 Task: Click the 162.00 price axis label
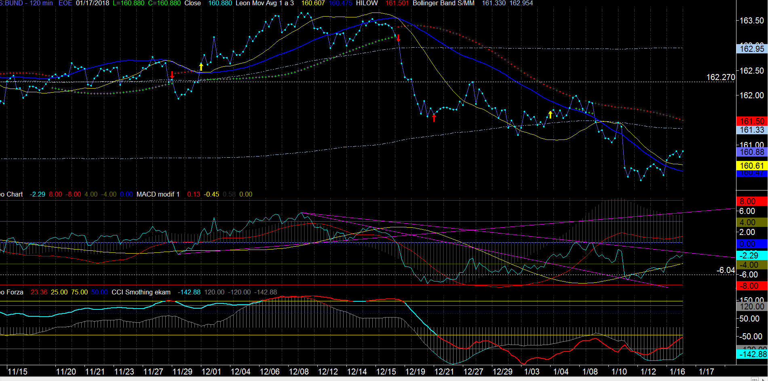[751, 95]
